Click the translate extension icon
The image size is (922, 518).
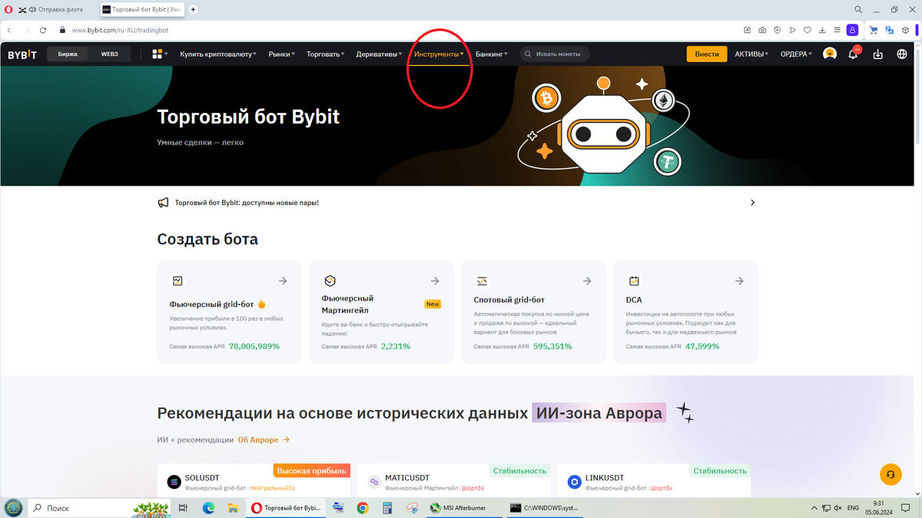tap(890, 30)
